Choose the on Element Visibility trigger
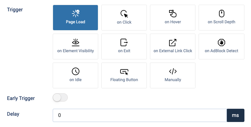 click(75, 47)
